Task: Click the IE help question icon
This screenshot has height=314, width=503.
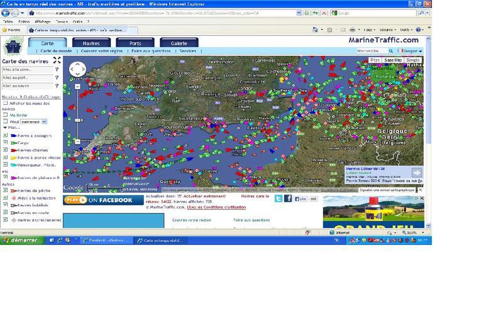Action: pos(418,30)
